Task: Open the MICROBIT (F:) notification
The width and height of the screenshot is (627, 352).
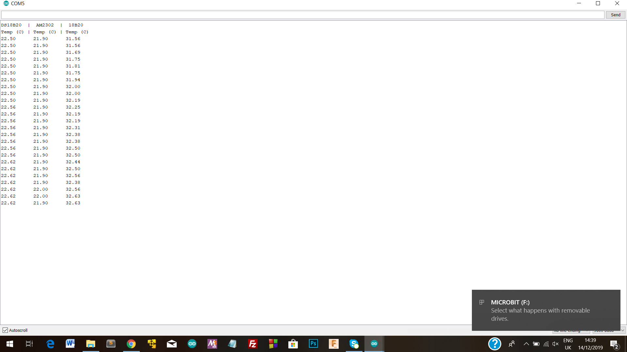Action: [x=546, y=310]
